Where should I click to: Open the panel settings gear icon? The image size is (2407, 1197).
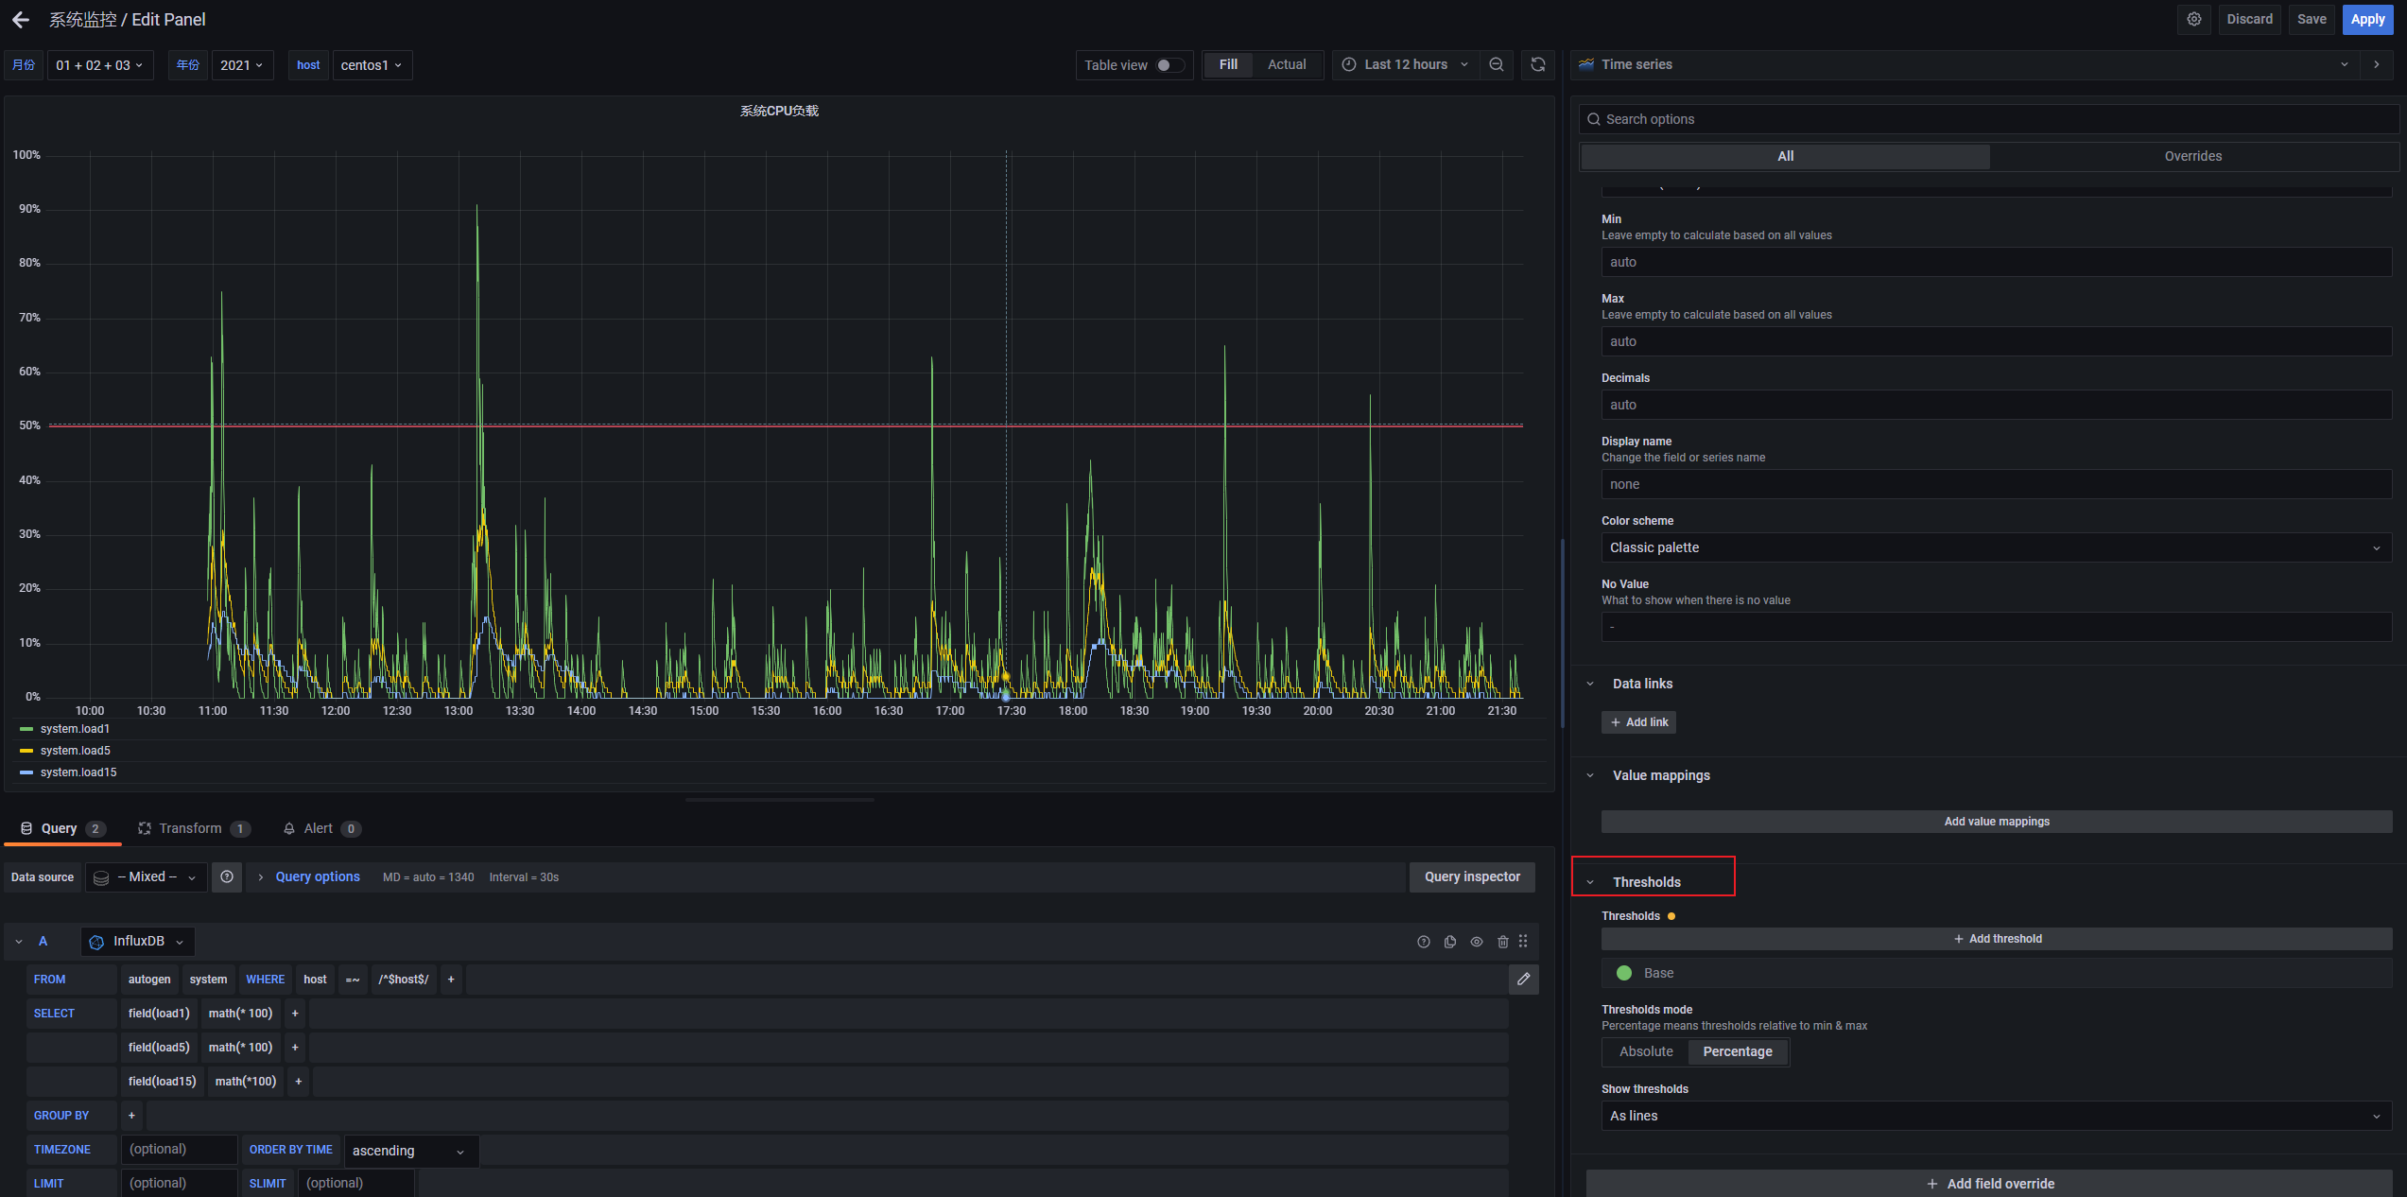coord(2194,19)
